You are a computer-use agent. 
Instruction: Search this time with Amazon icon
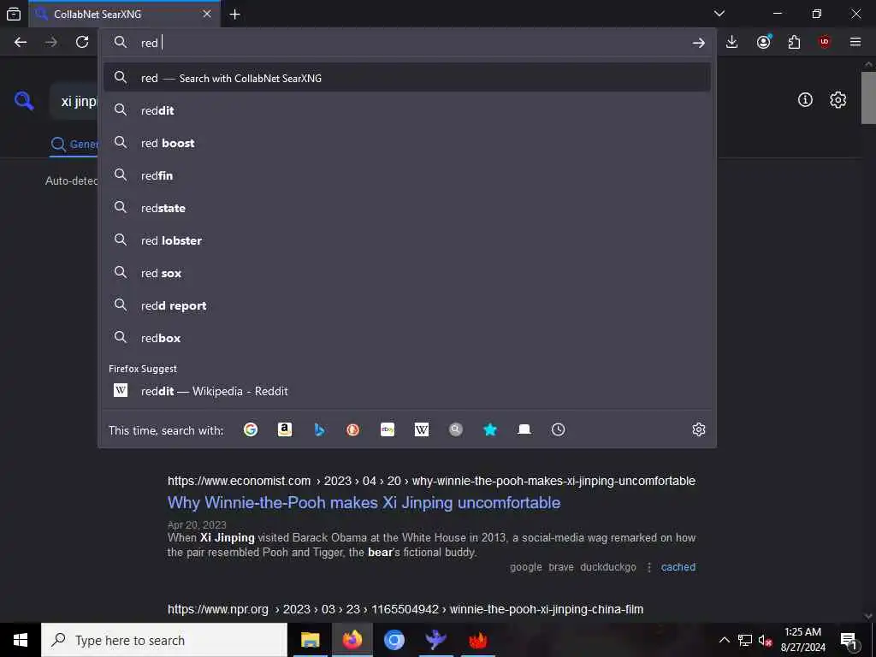285,429
